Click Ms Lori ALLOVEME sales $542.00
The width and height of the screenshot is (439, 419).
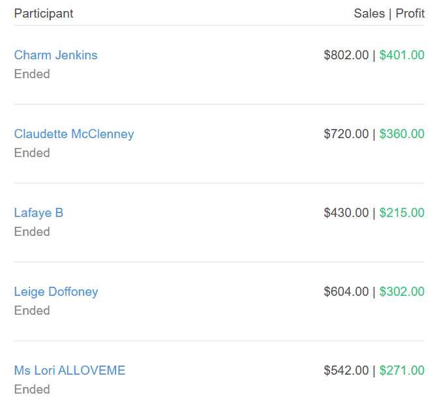[x=346, y=371]
